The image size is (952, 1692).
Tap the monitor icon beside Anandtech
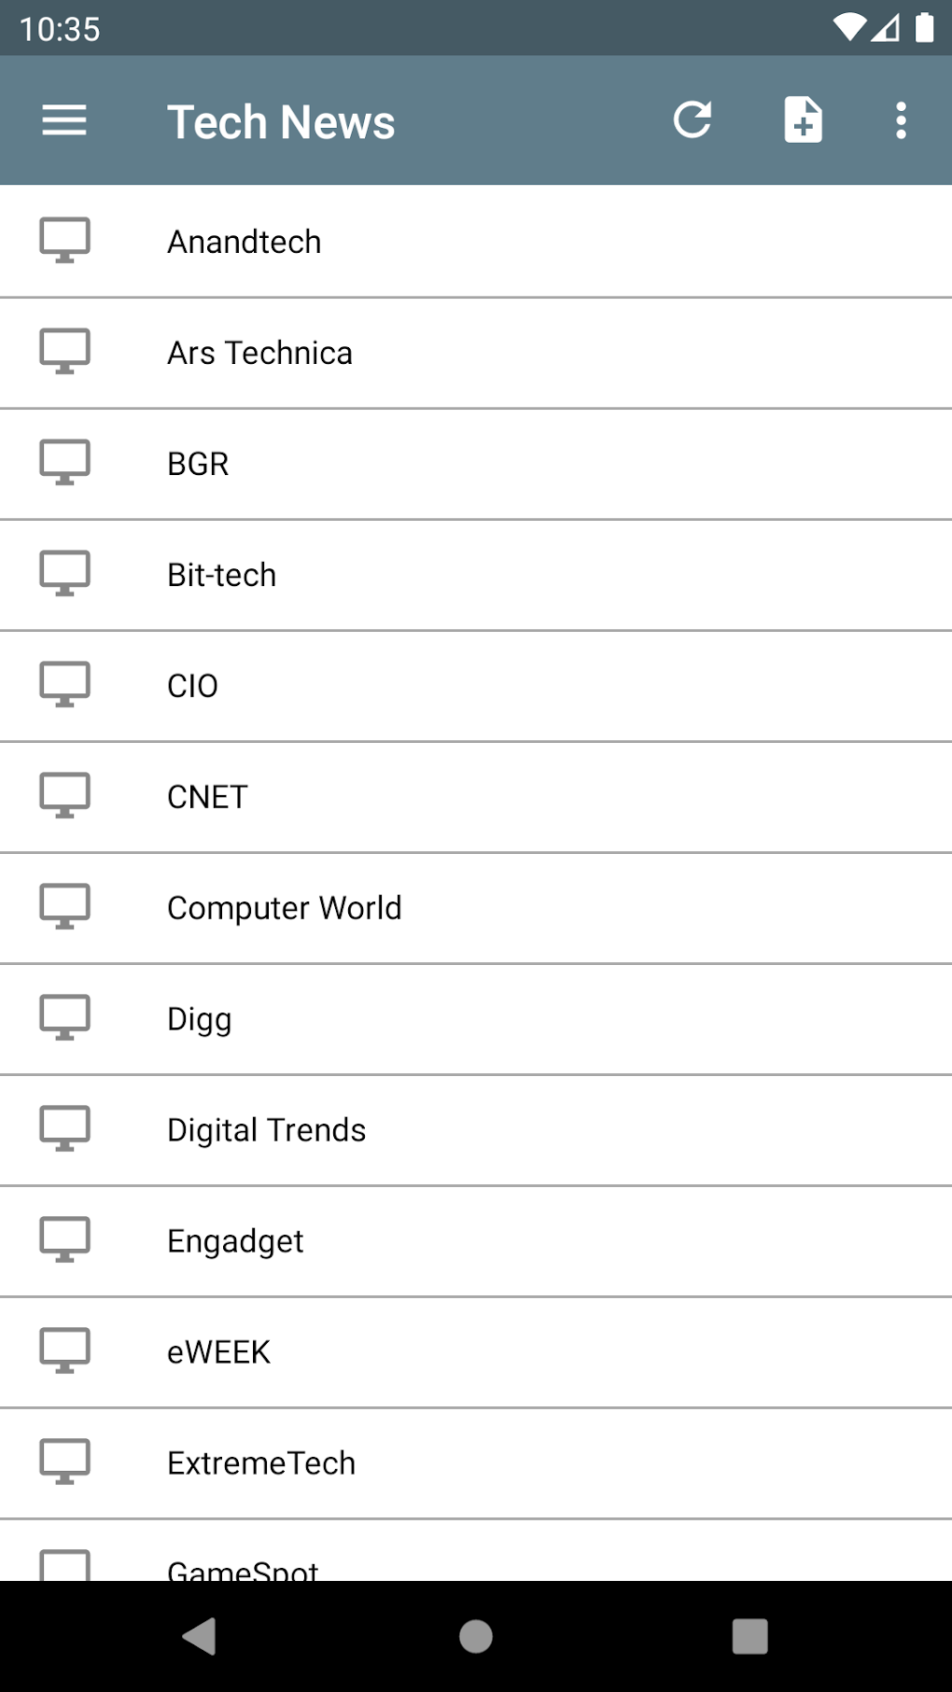[64, 241]
